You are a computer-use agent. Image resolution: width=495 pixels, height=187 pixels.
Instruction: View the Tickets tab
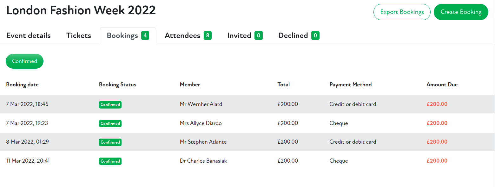(x=78, y=35)
